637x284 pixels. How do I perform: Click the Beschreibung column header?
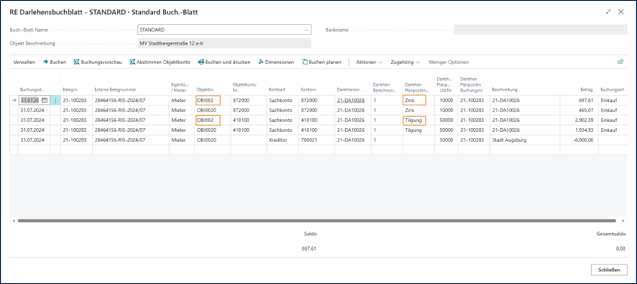504,90
